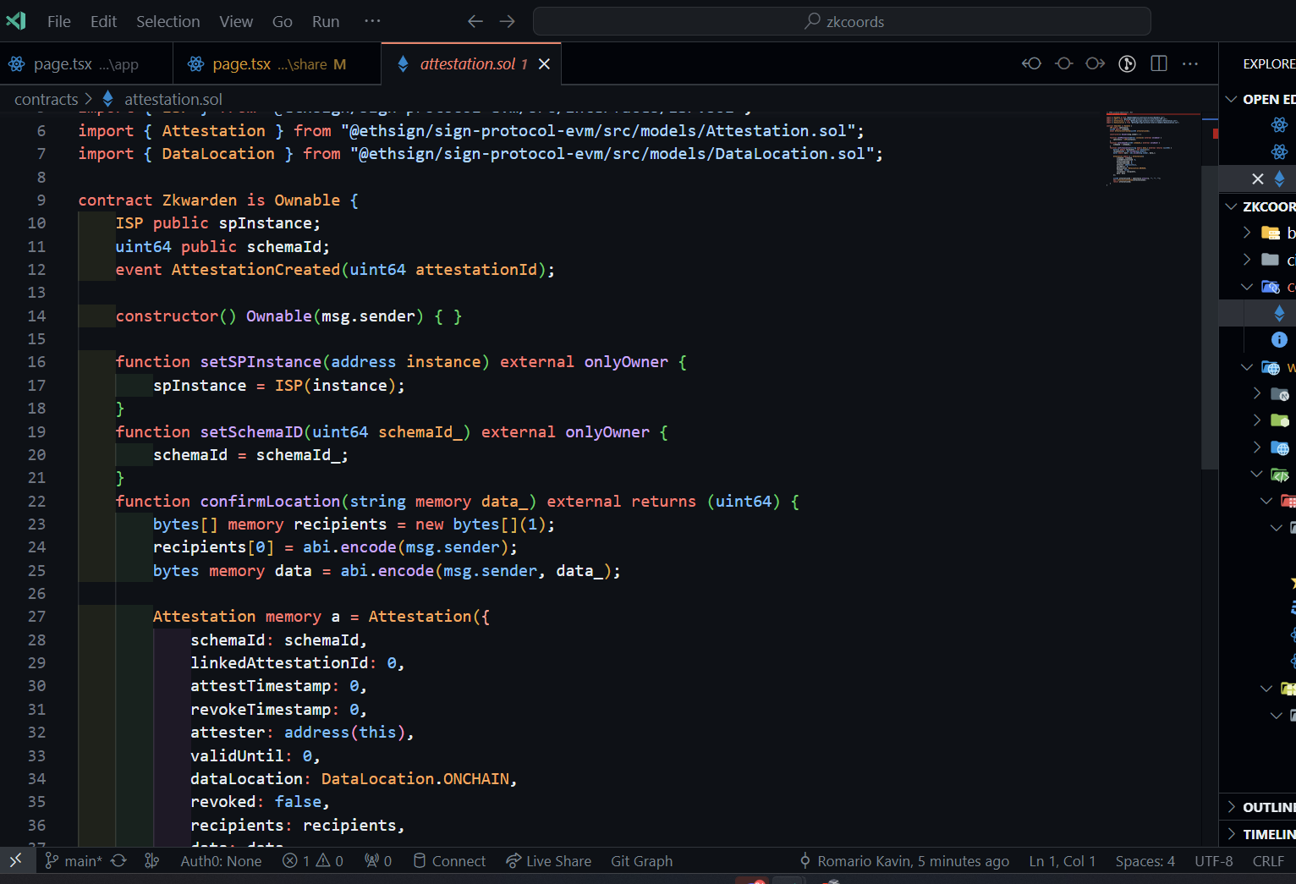Viewport: 1296px width, 884px height.
Task: Split the editor to the right
Action: pyautogui.click(x=1159, y=63)
